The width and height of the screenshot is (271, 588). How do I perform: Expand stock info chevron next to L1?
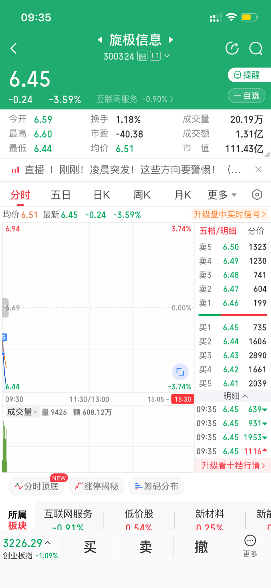pos(167,56)
